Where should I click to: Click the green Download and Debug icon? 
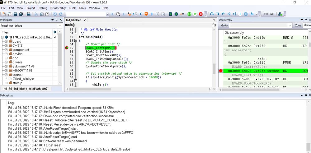tap(171, 14)
